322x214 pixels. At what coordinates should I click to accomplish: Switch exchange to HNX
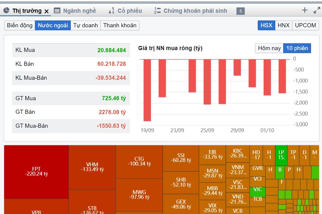pyautogui.click(x=284, y=25)
